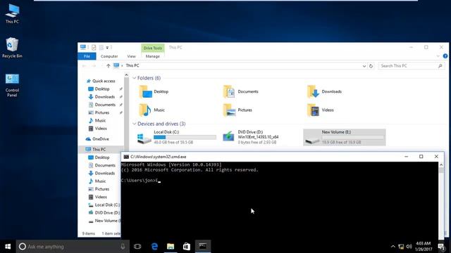Open the Music folder in Folders group

(x=152, y=110)
